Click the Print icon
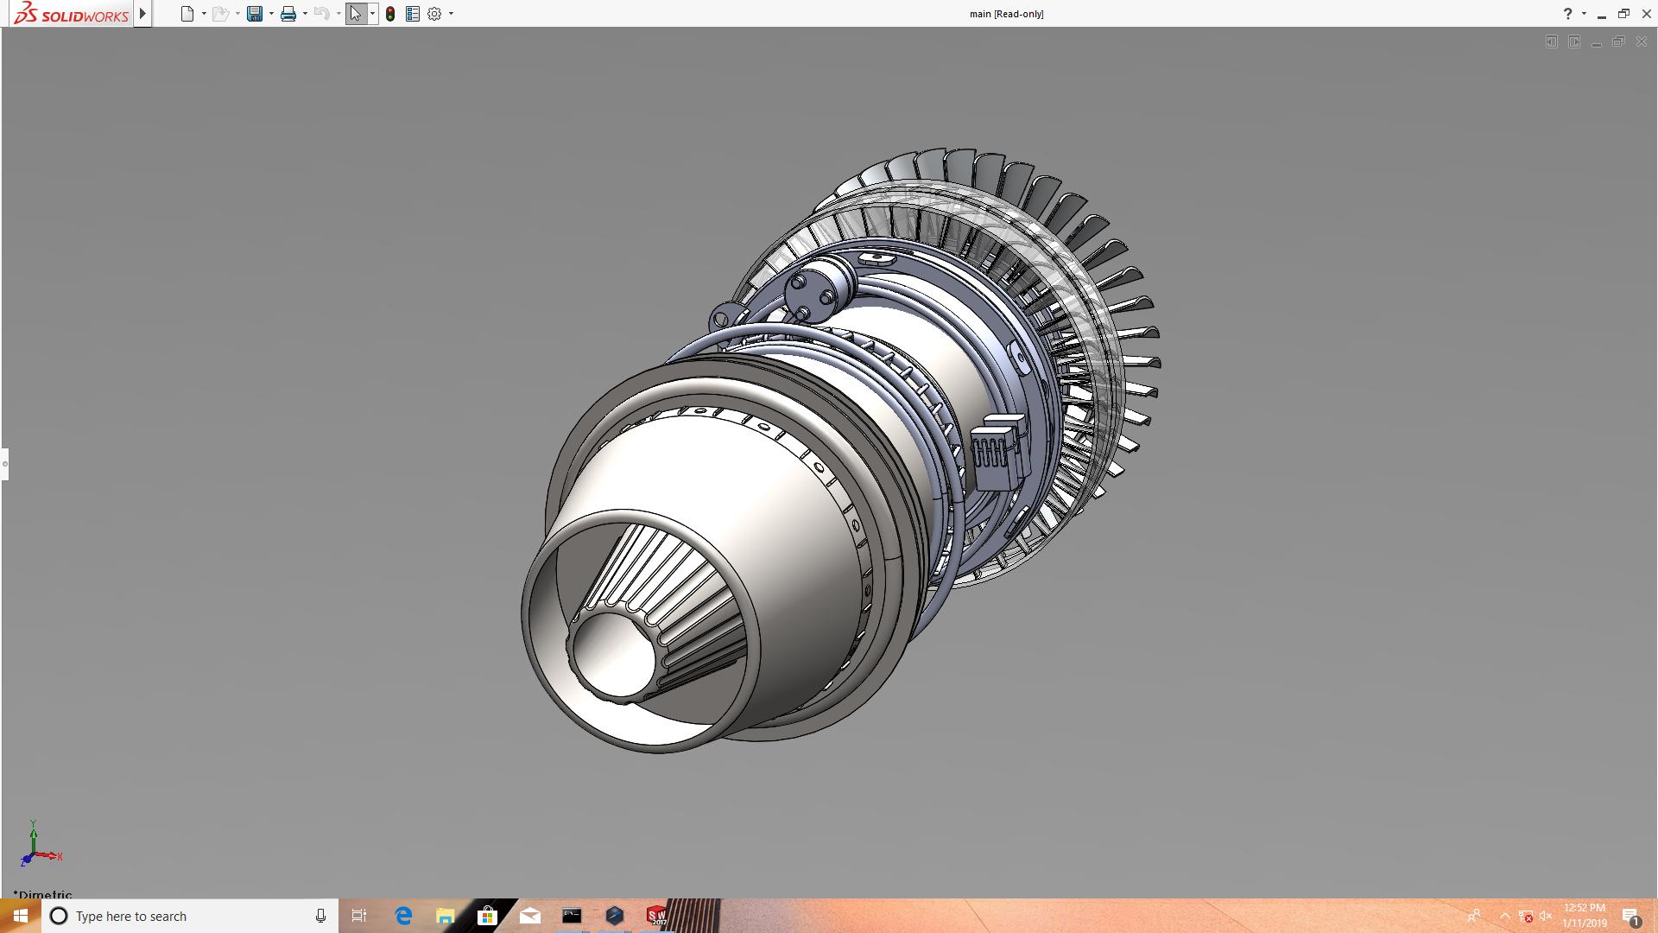The image size is (1658, 933). coord(288,14)
